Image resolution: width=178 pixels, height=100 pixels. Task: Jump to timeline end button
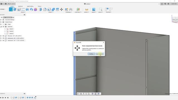[8, 97]
